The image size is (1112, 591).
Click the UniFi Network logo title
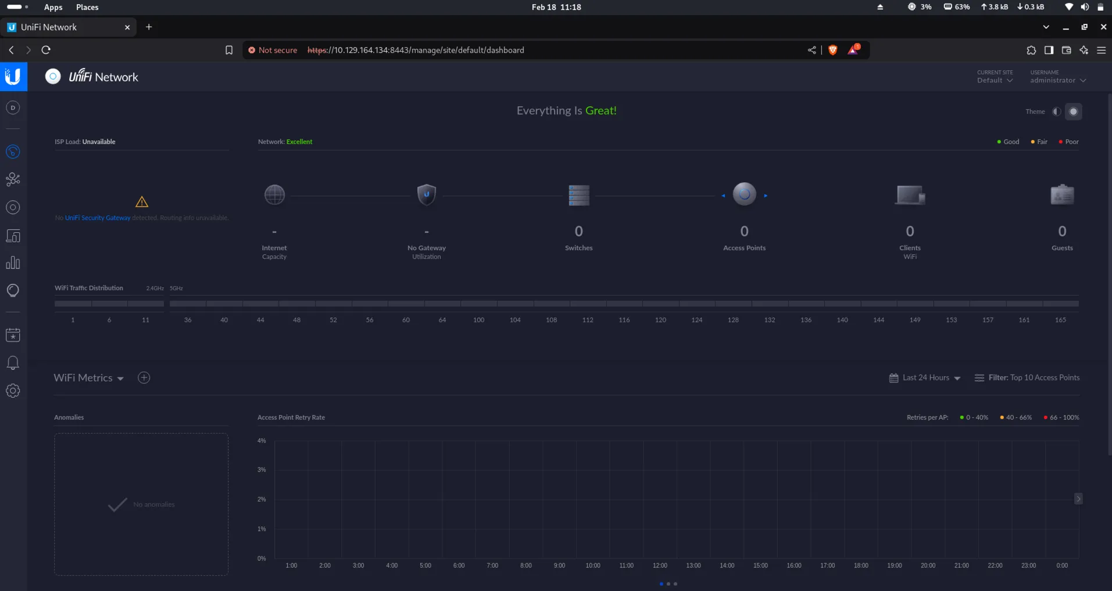(103, 77)
